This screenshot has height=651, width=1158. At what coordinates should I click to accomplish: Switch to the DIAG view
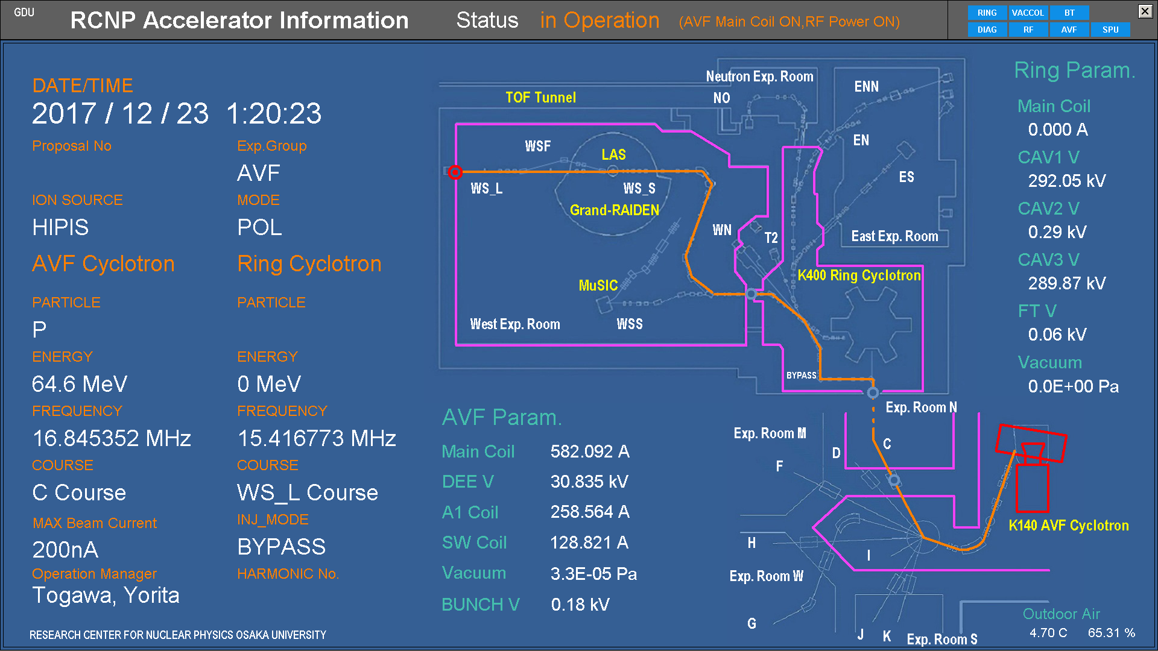(x=987, y=30)
